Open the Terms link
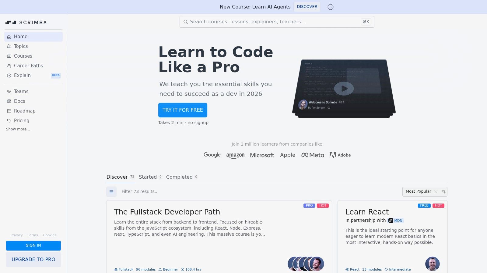The image size is (487, 273). 33,235
